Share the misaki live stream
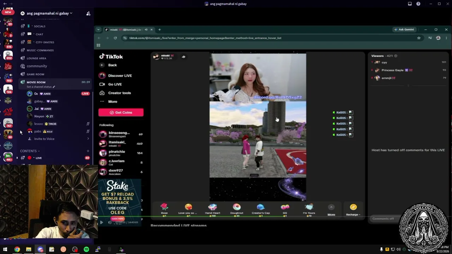The width and height of the screenshot is (452, 254). point(184,57)
